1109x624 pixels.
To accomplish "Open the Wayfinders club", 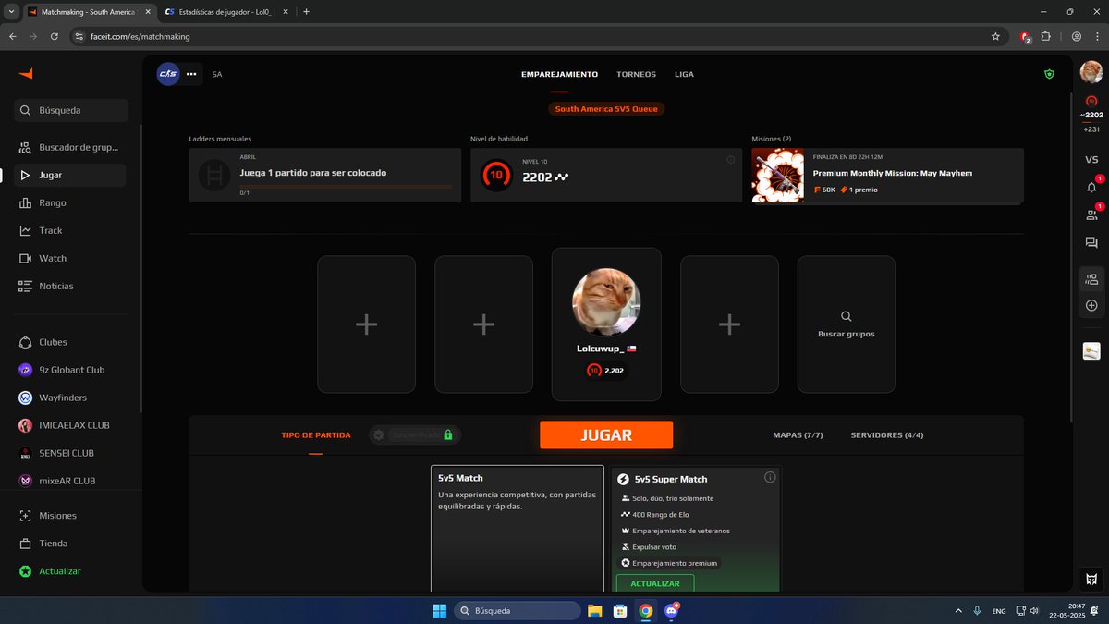I will pyautogui.click(x=71, y=398).
